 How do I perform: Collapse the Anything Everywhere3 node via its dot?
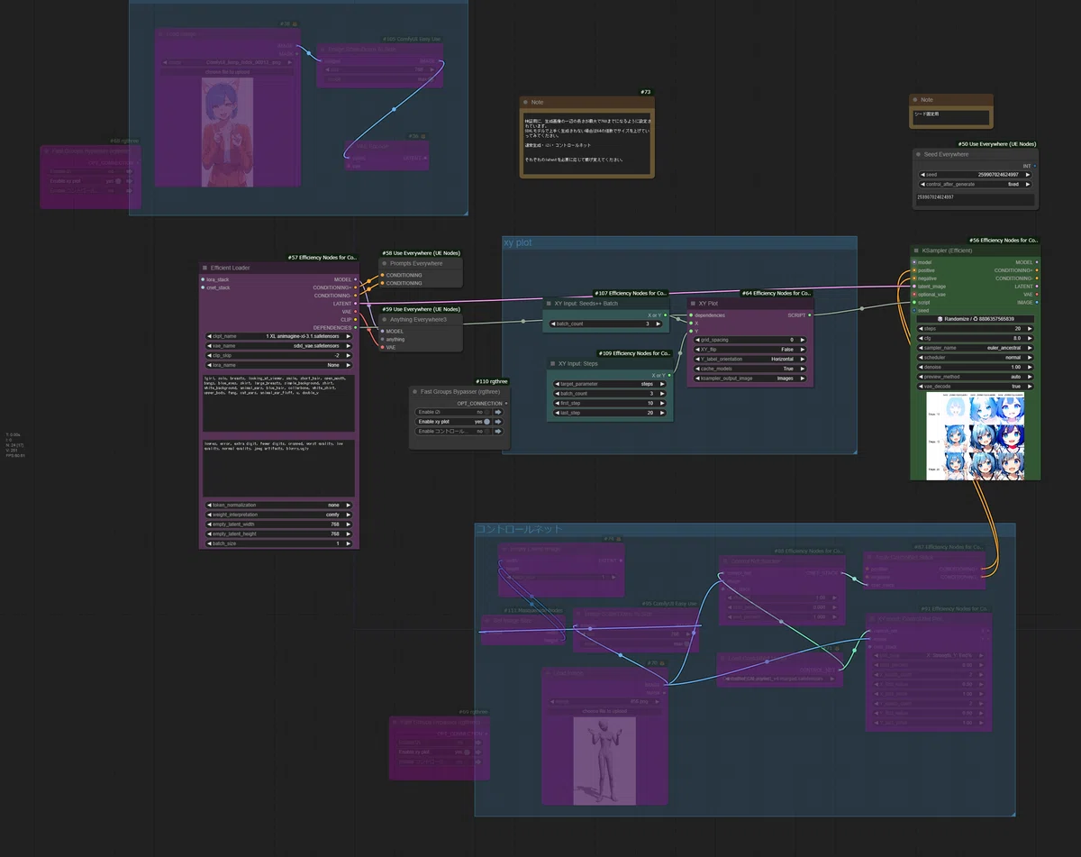(385, 319)
